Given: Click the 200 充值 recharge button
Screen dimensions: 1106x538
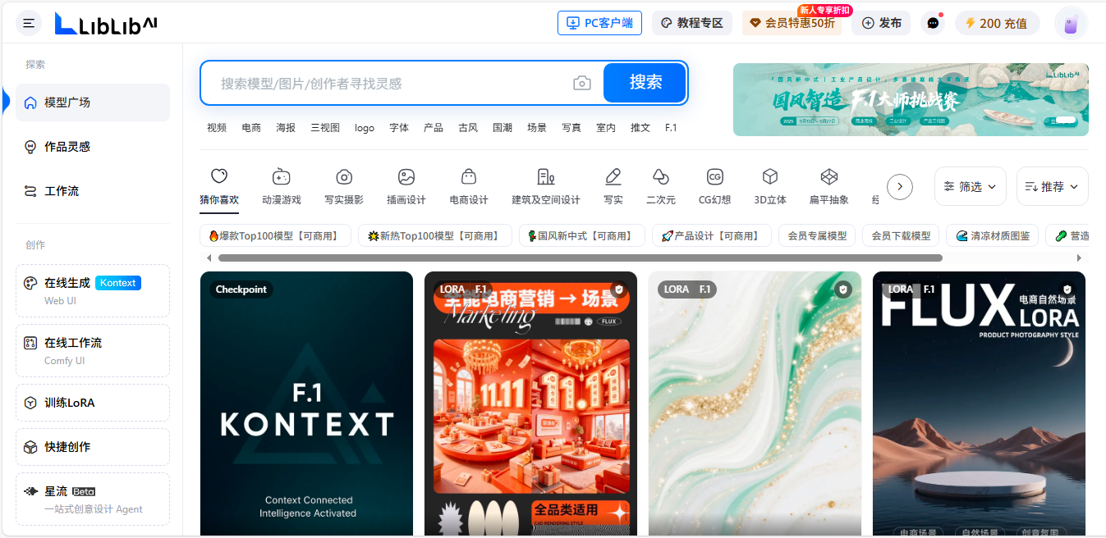Looking at the screenshot, I should (x=997, y=23).
